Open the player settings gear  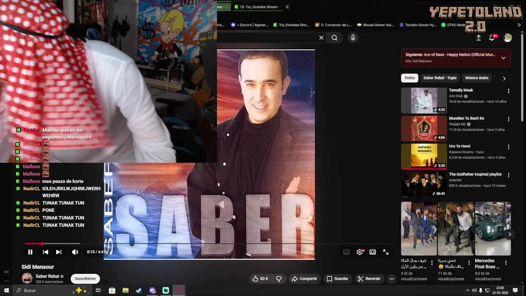pos(360,252)
